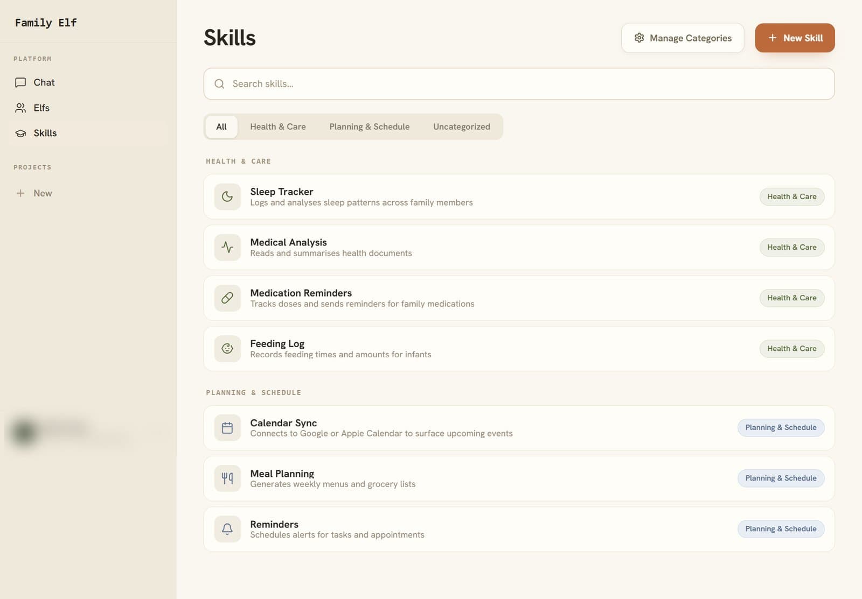
Task: Click the pill icon for Medication Reminders
Action: click(x=227, y=298)
